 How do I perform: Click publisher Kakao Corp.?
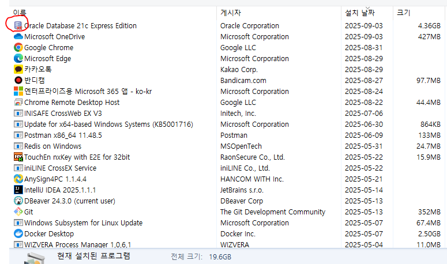click(x=239, y=70)
